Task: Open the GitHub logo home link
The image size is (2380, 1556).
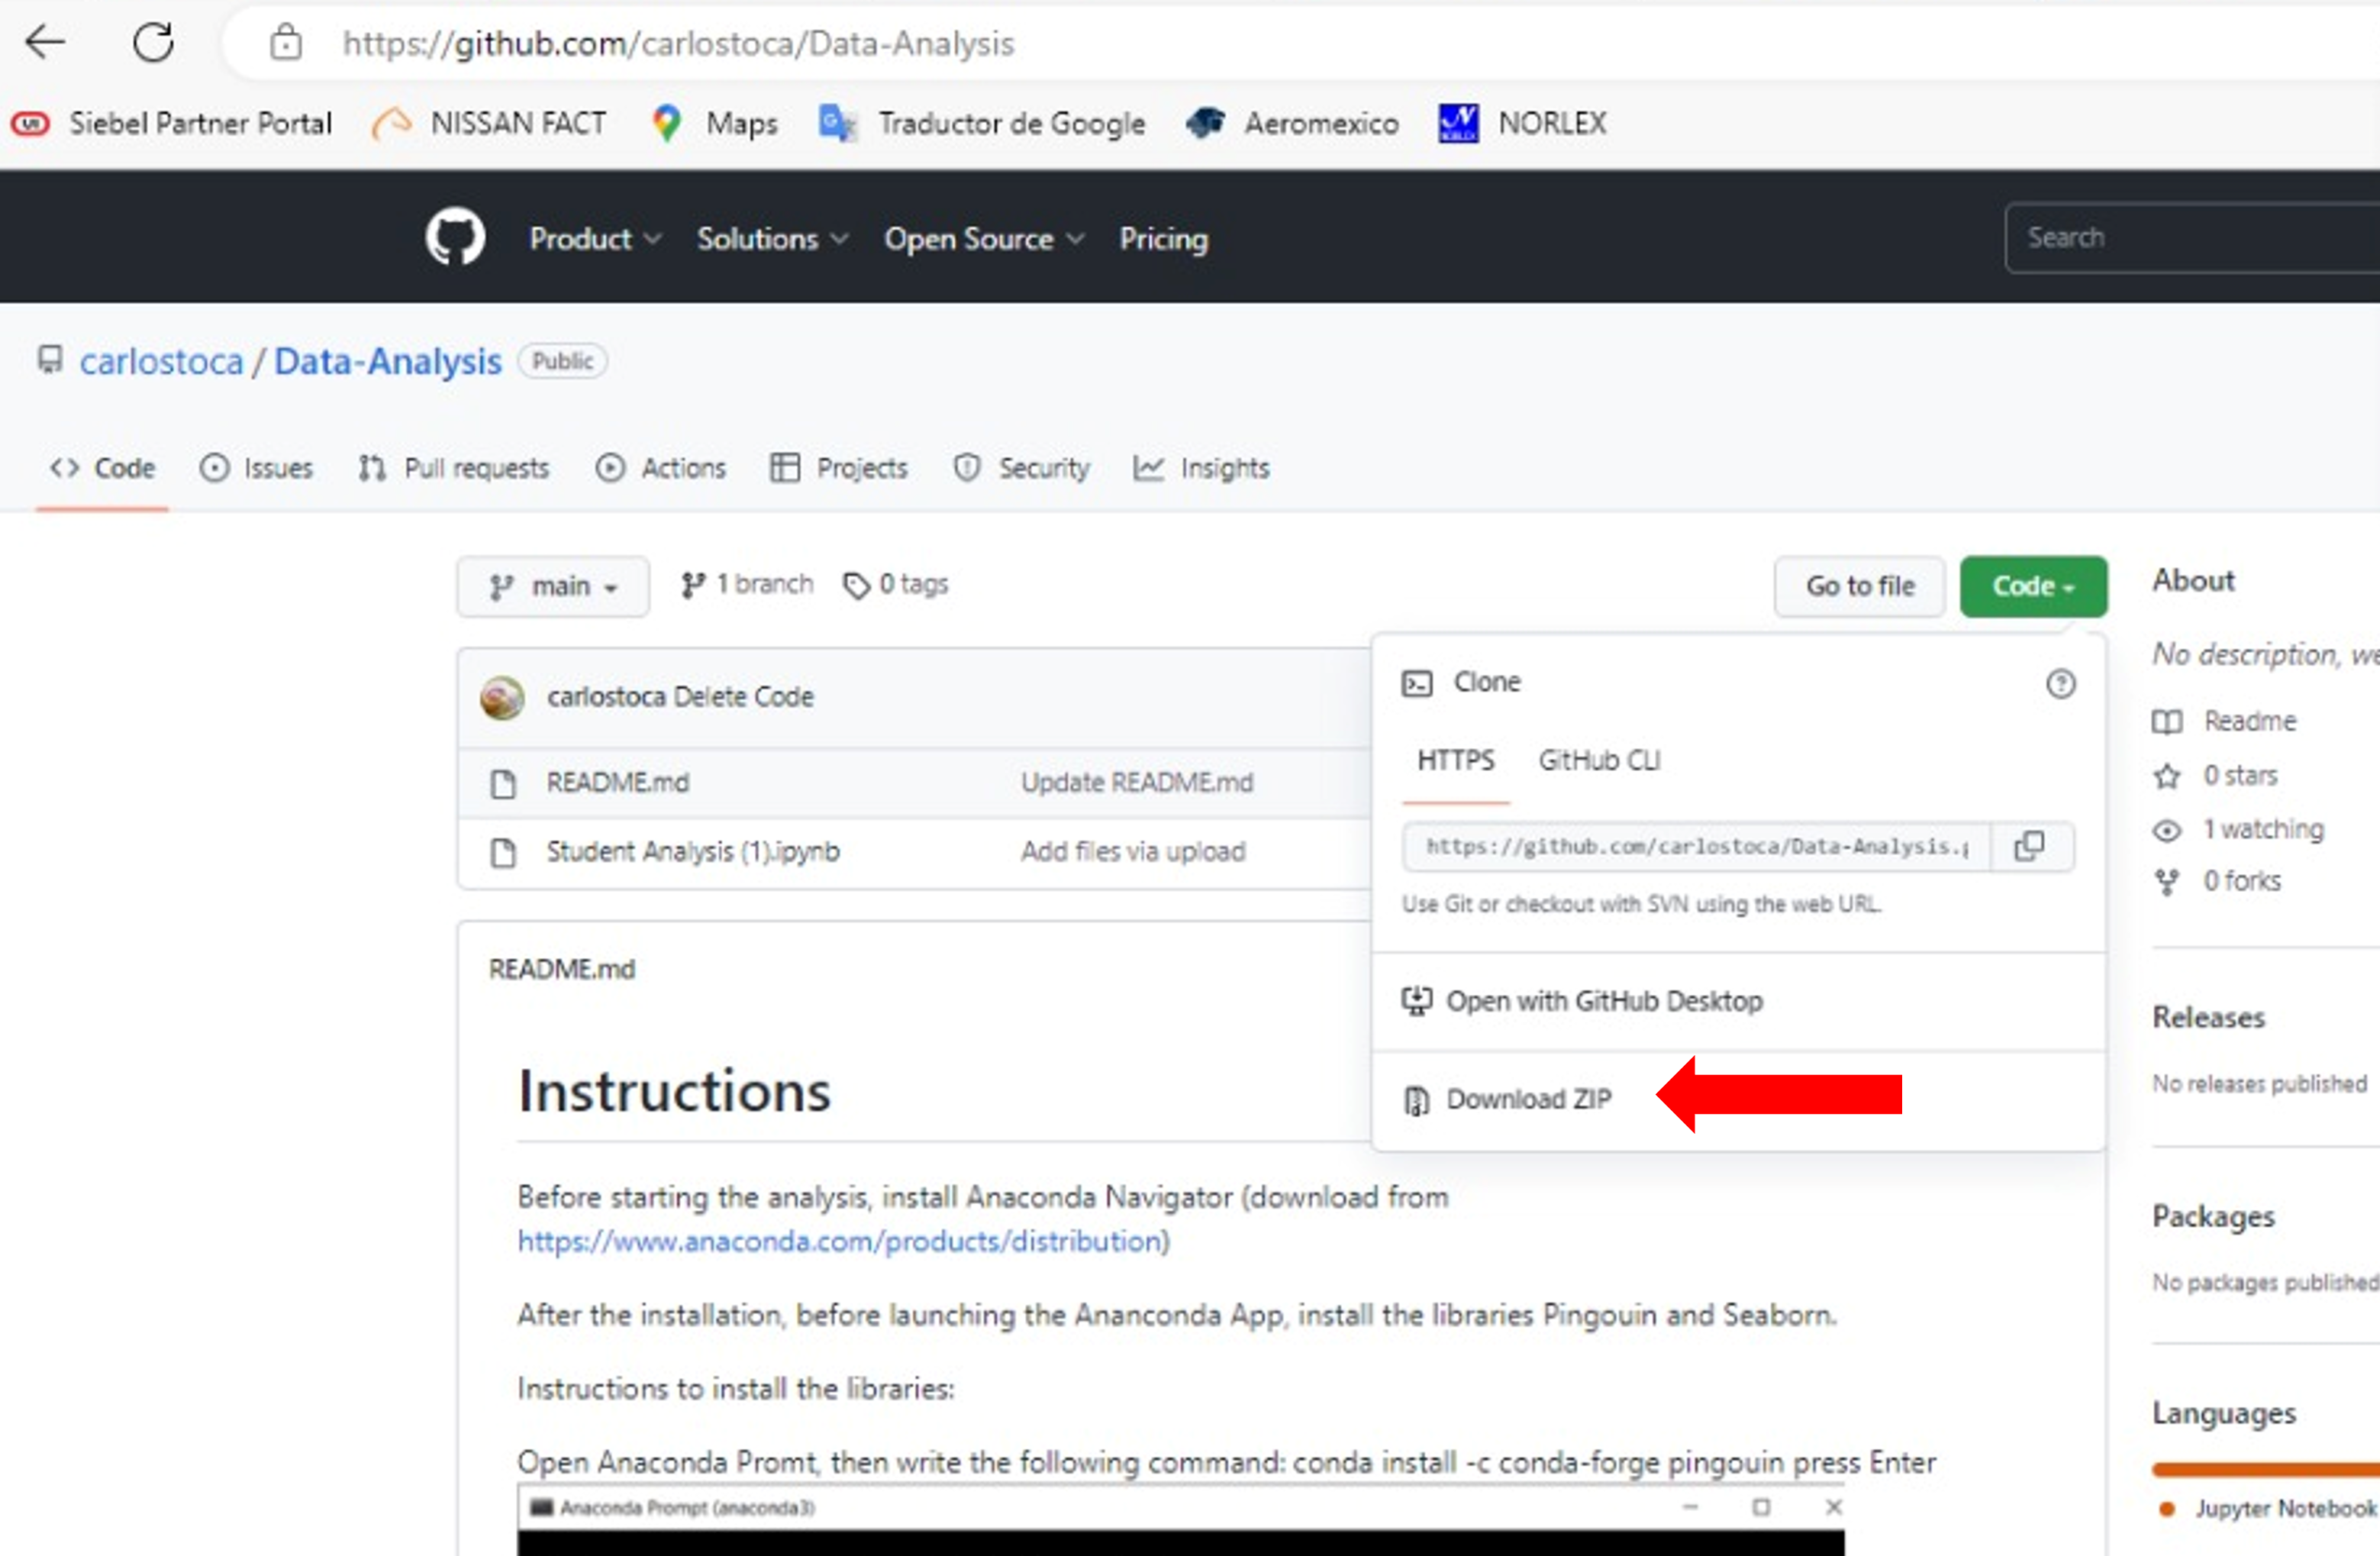Action: point(455,237)
